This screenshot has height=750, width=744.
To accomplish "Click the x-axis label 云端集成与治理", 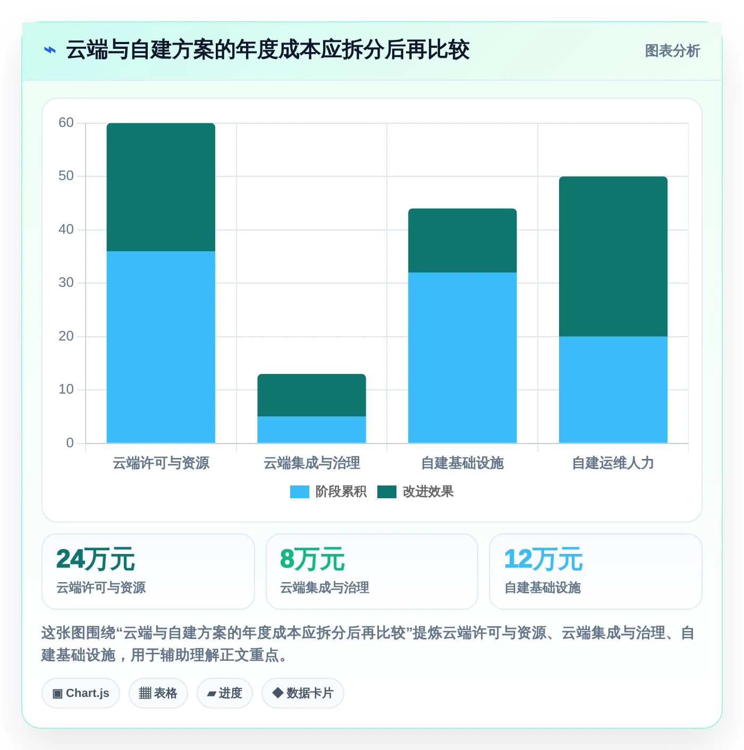I will pyautogui.click(x=312, y=463).
